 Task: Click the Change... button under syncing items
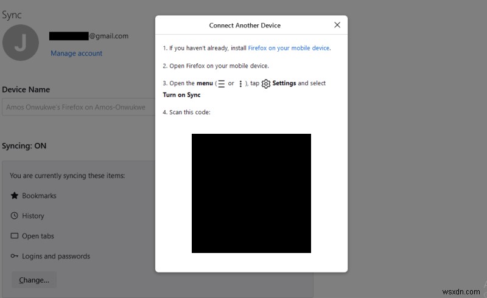point(34,280)
